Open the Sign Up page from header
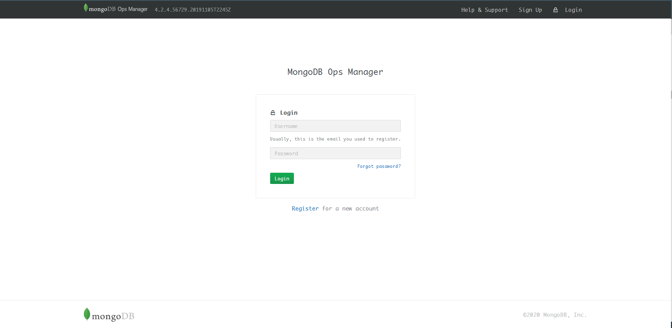 (530, 10)
